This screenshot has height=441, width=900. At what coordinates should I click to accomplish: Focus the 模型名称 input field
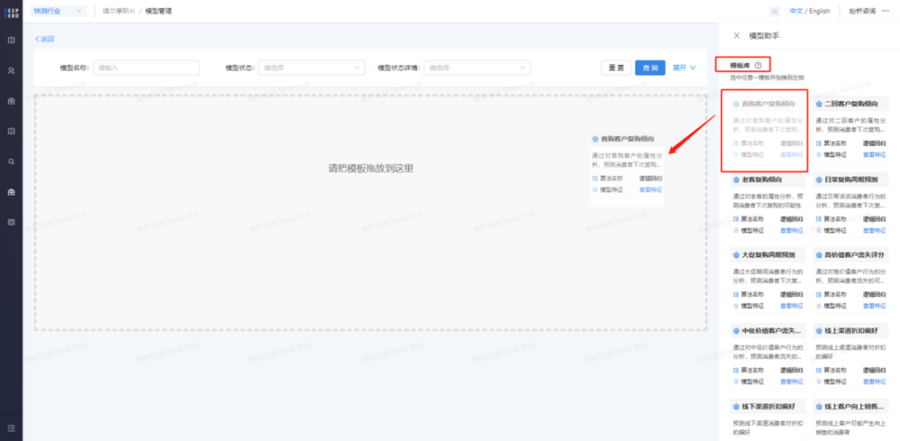146,68
